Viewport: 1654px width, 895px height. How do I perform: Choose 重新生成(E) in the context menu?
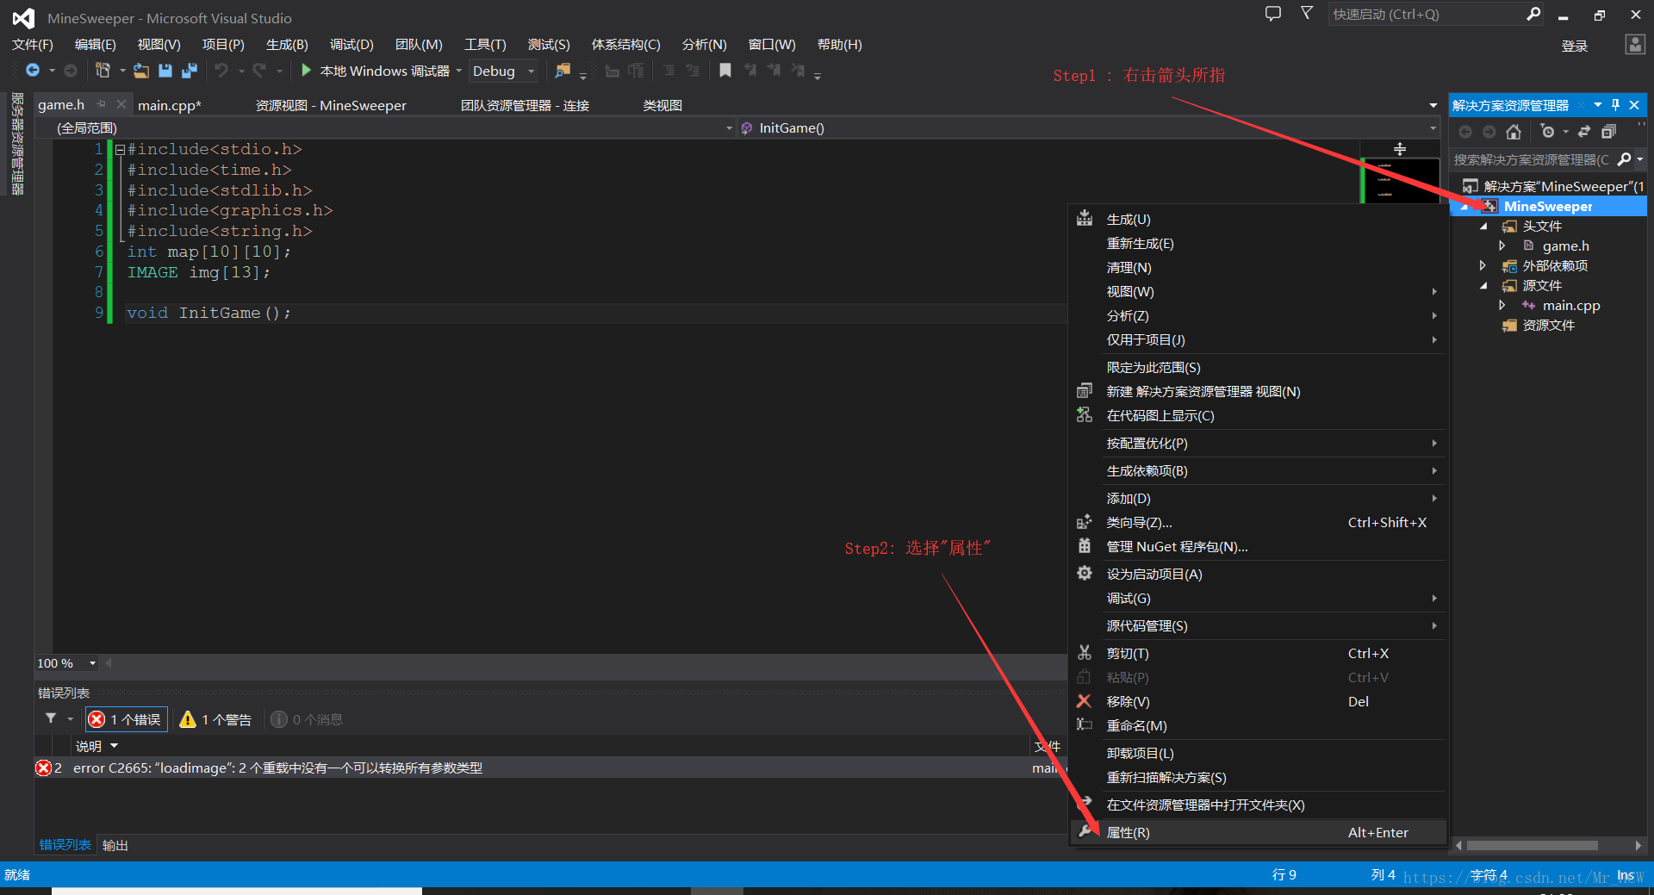[x=1259, y=244]
